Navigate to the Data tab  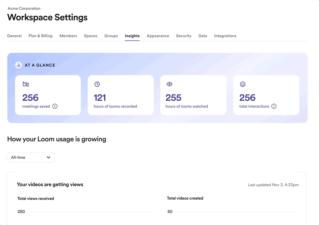(203, 36)
